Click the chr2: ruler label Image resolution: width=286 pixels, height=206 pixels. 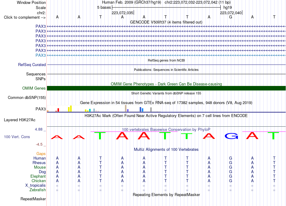(x=42, y=13)
